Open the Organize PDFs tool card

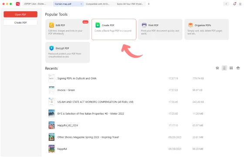coord(207,30)
